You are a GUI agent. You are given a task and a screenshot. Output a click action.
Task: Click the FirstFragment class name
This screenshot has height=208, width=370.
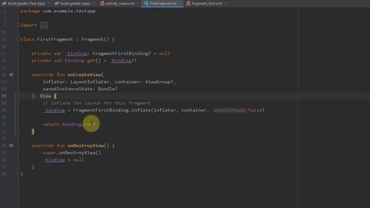pos(55,39)
